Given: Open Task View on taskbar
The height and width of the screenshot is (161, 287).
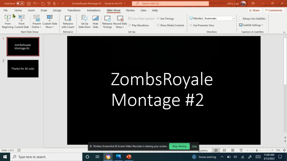Looking at the screenshot, I should 97,157.
